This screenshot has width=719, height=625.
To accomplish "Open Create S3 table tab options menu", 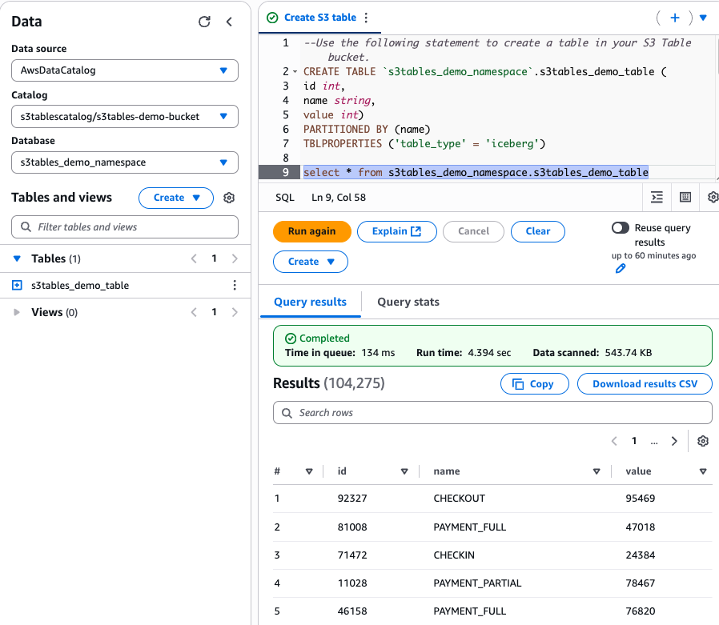I will click(x=366, y=18).
